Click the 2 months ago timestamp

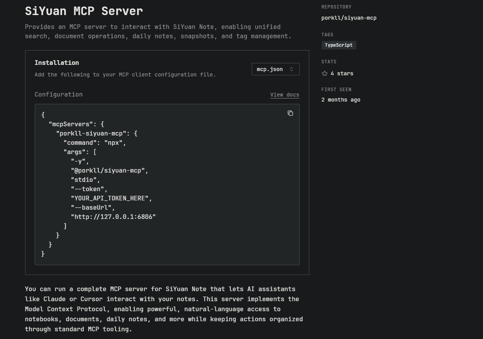(x=341, y=100)
